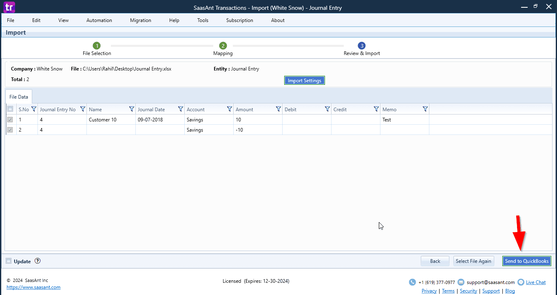
Task: Open the Migration menu
Action: pyautogui.click(x=141, y=20)
